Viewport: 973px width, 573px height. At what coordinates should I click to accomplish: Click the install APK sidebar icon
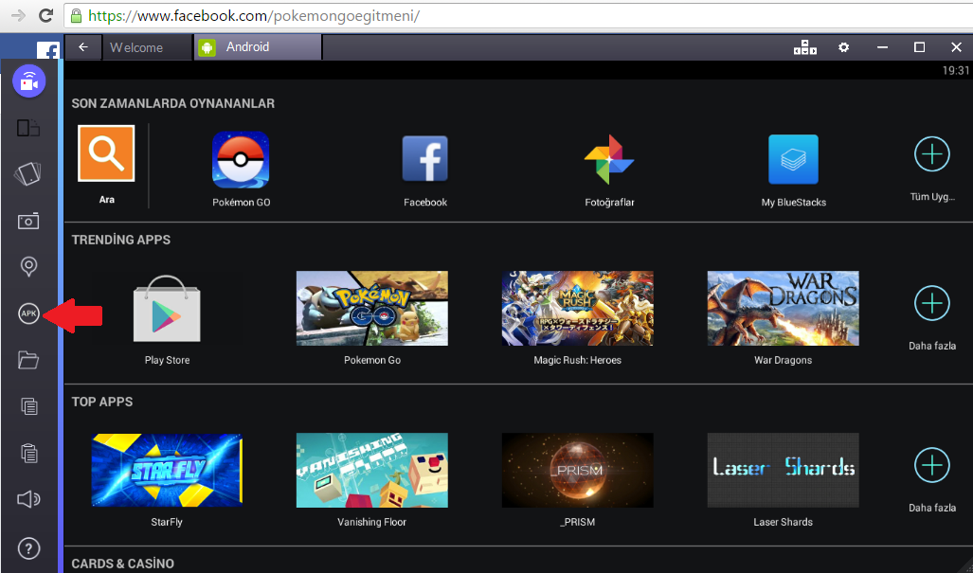[28, 313]
